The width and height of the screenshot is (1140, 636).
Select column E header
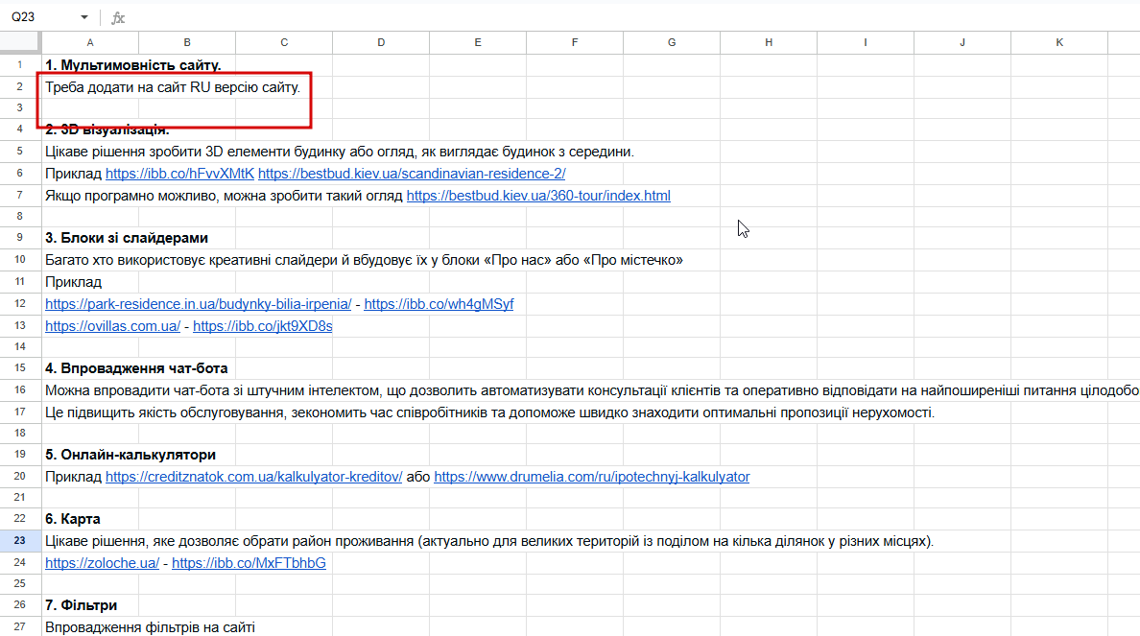478,42
